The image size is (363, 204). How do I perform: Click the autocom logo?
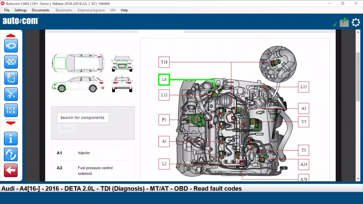click(20, 21)
